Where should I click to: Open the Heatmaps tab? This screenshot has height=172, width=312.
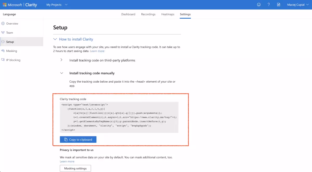[168, 14]
